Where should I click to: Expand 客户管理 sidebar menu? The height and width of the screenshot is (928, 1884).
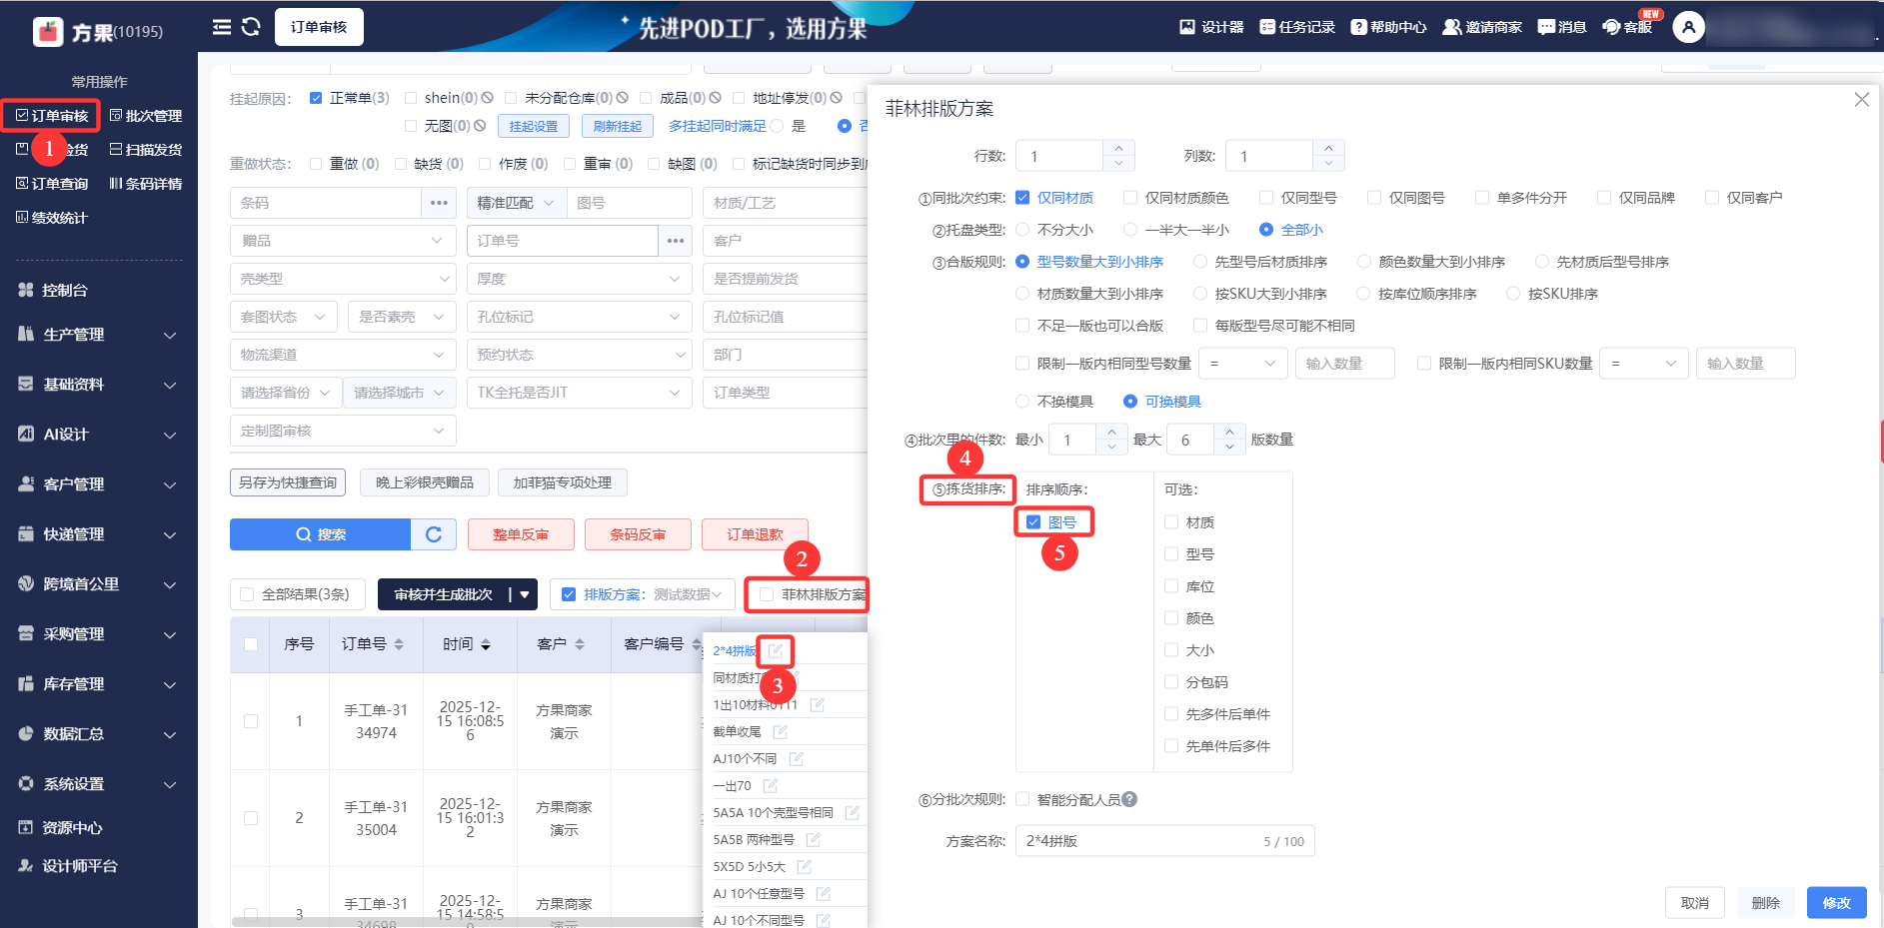(99, 484)
